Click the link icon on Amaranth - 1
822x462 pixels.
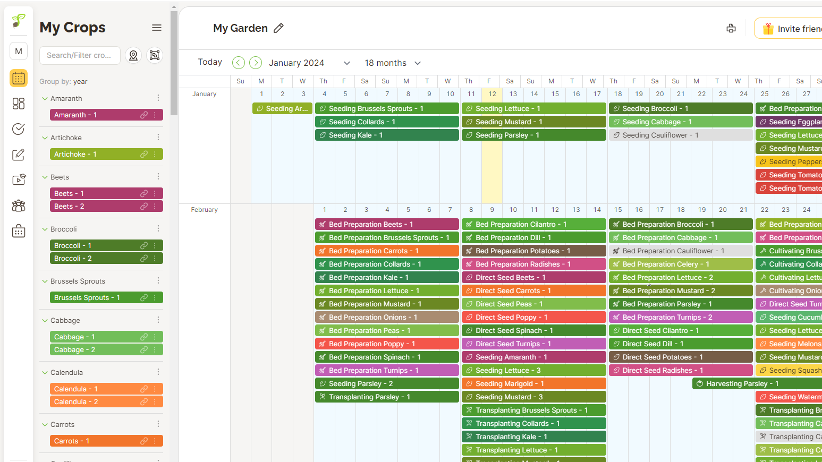pos(143,115)
